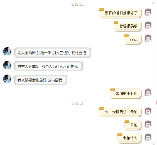Click avatar beside '你一定能到这一天的' message
Image resolution: width=157 pixels, height=145 pixels.
pyautogui.click(x=148, y=111)
